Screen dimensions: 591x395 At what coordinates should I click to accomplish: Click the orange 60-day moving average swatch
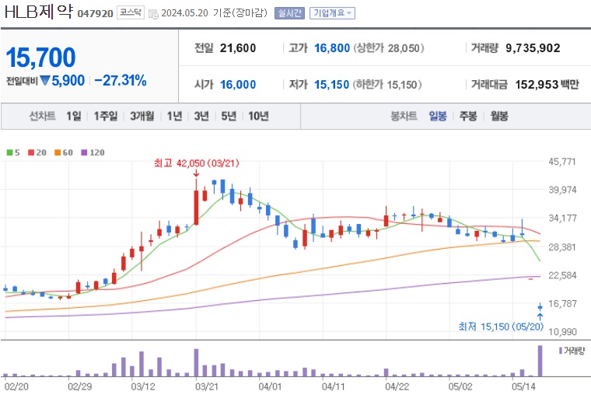58,152
